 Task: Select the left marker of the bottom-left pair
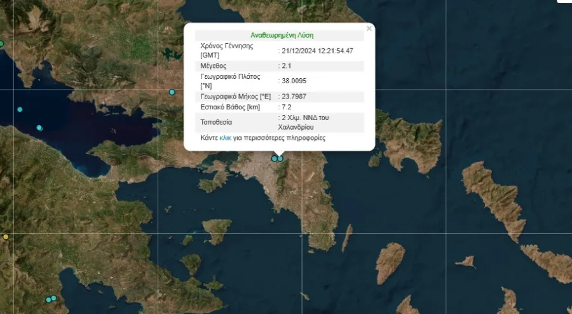click(48, 299)
